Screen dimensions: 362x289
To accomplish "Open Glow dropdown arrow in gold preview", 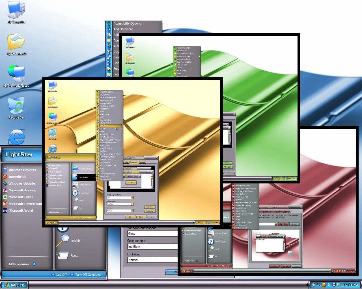I will tap(132, 198).
